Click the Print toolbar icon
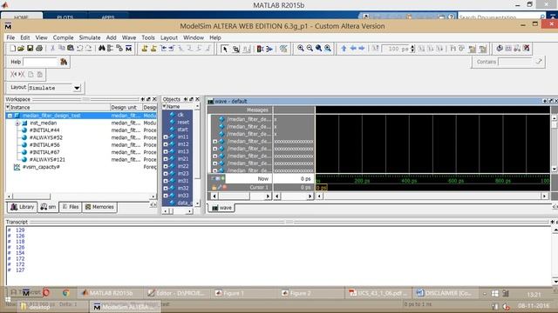Screen dimensions: 558x313 pos(39,49)
